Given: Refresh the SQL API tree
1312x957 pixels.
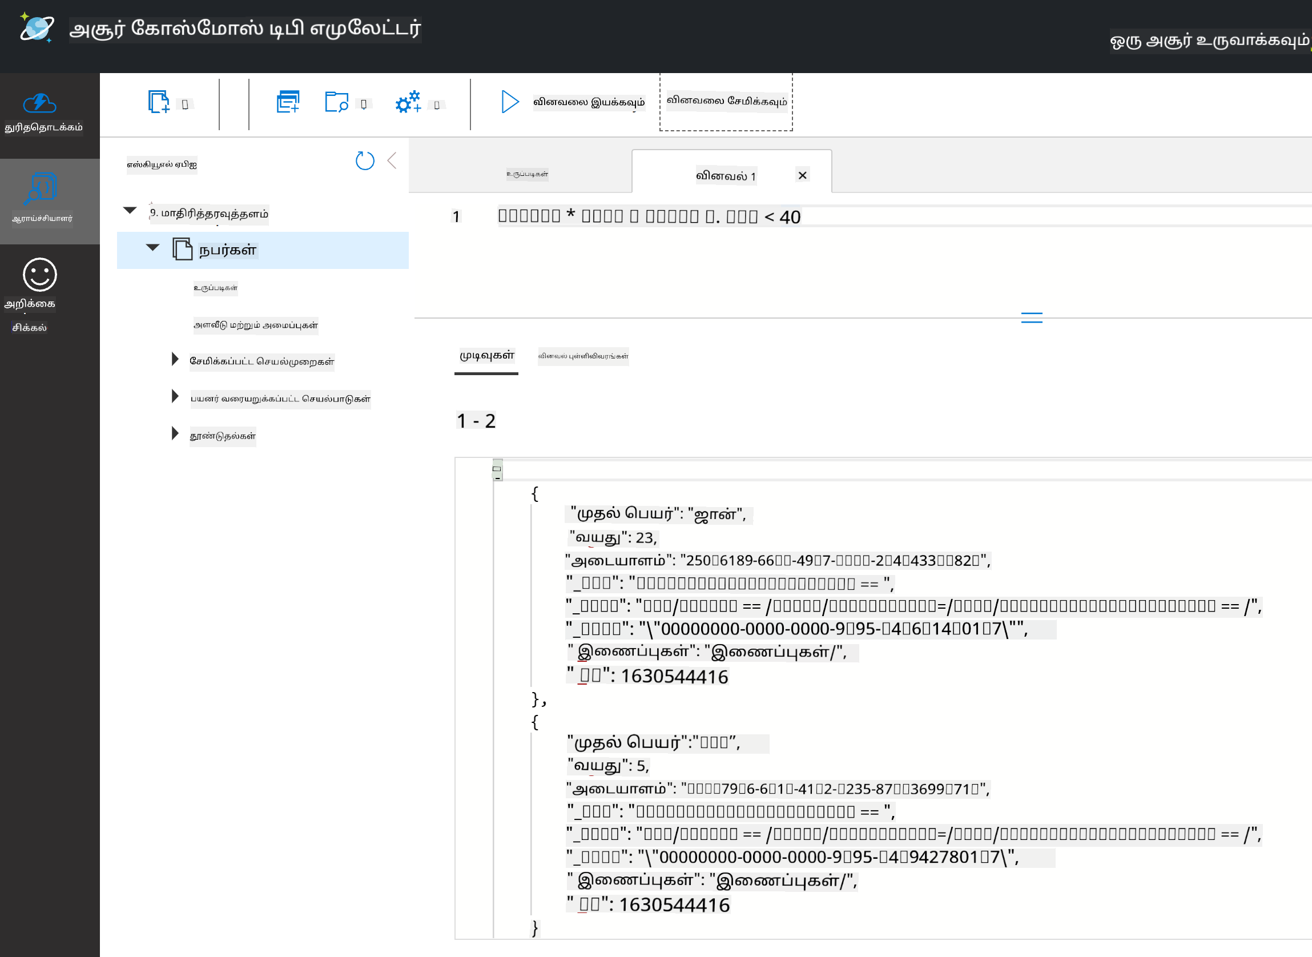Looking at the screenshot, I should 365,160.
